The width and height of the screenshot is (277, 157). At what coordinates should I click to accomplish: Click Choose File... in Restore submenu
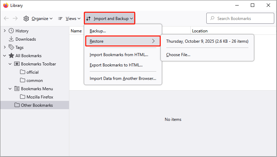[178, 55]
